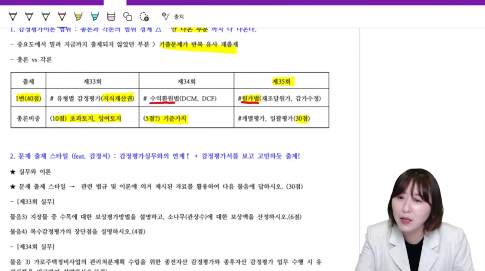Click the ★ 실무와 이론 line
The image size is (485, 271).
click(x=30, y=172)
